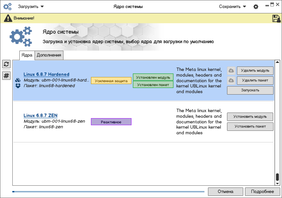Open the settings gear in title bar
This screenshot has width=282, height=198.
coord(256,7)
